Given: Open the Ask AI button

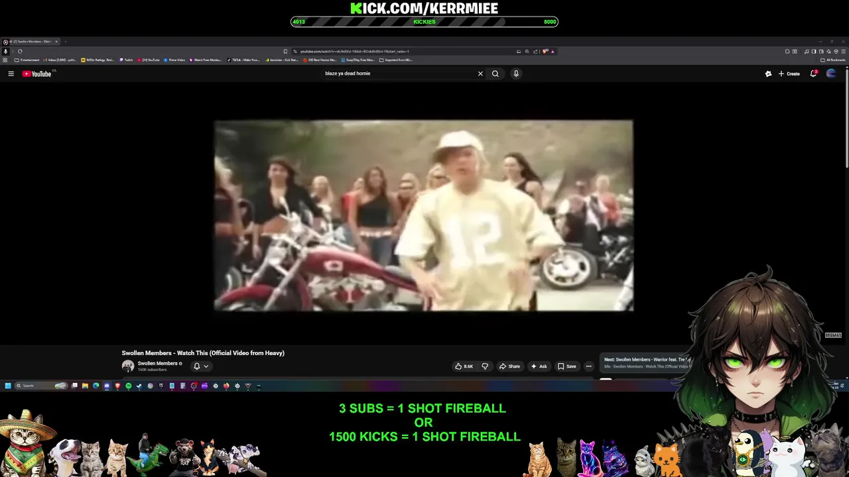Looking at the screenshot, I should [539, 366].
